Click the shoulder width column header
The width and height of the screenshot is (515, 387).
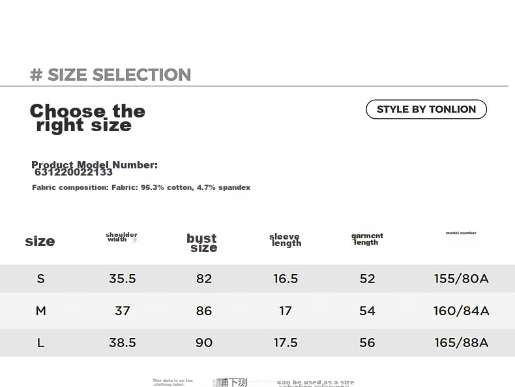pos(121,237)
